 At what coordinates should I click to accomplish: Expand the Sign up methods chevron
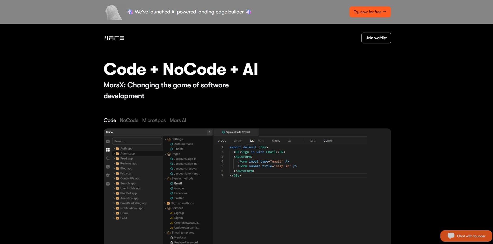point(165,203)
